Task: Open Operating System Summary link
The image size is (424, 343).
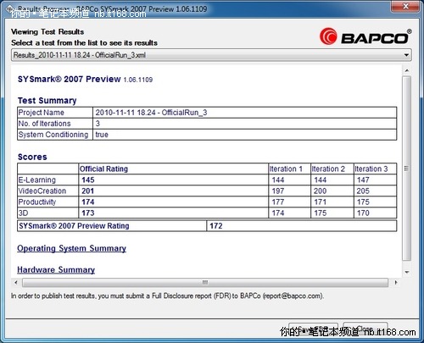Action: 71,248
